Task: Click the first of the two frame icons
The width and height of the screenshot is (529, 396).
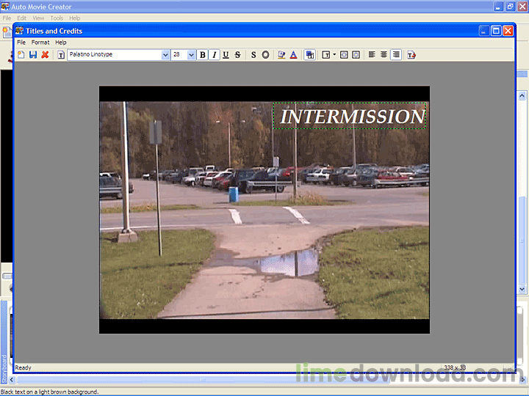Action: (344, 54)
